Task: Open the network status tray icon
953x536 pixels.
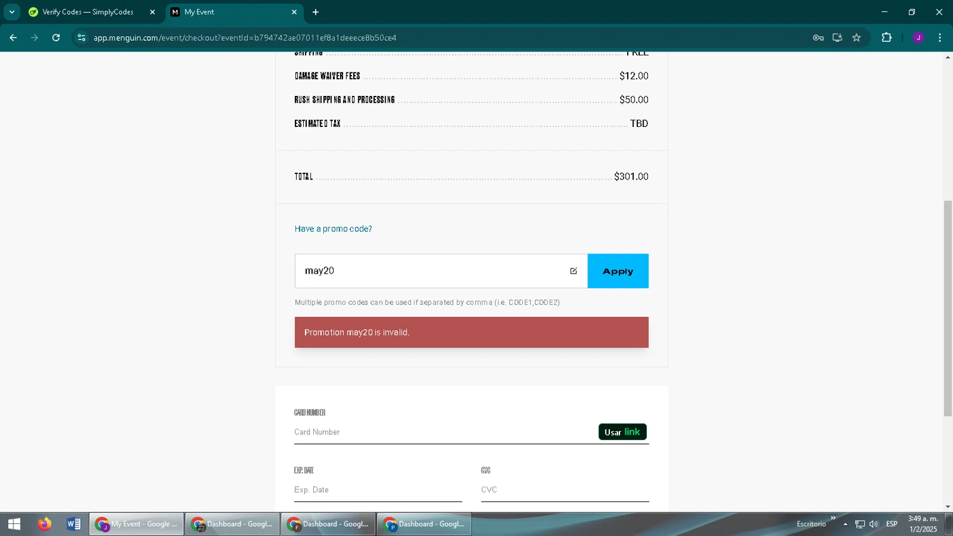Action: [x=860, y=524]
